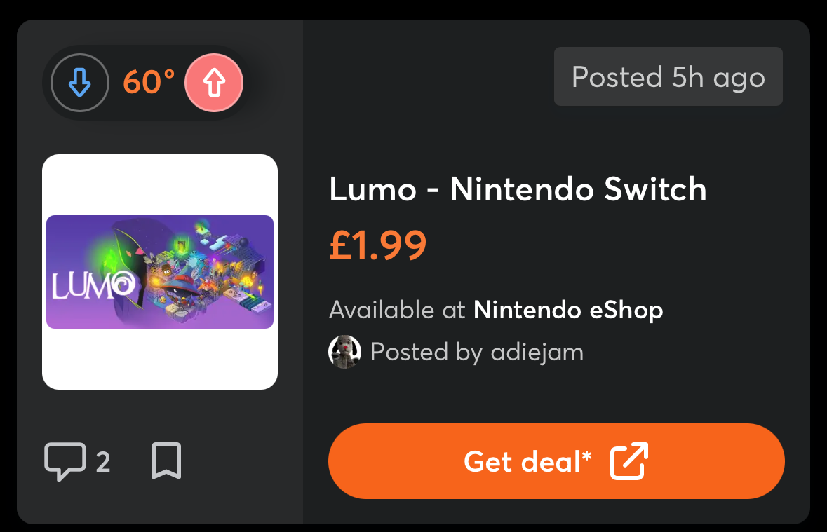Image resolution: width=827 pixels, height=532 pixels.
Task: Click the 60° temperature score
Action: pos(149,82)
